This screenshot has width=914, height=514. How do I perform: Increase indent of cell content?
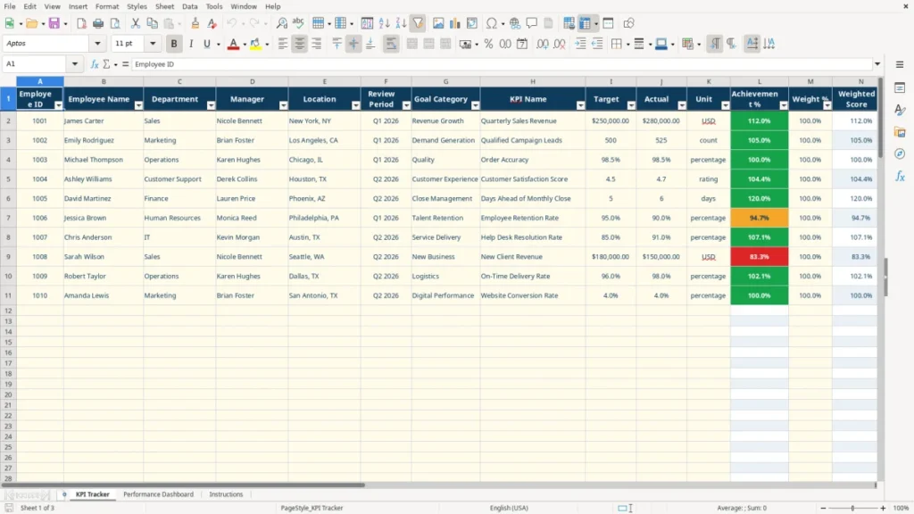click(x=580, y=44)
